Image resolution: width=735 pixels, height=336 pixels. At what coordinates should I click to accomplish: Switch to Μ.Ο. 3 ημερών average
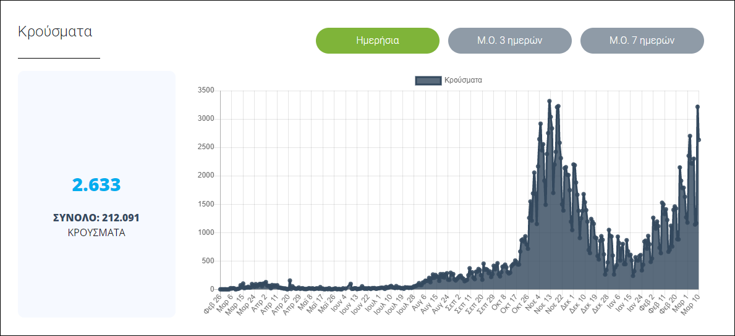[x=509, y=41]
